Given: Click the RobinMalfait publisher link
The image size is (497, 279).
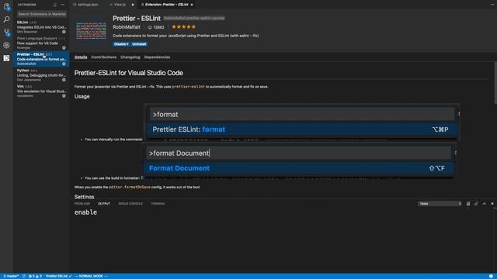Looking at the screenshot, I should [x=126, y=27].
